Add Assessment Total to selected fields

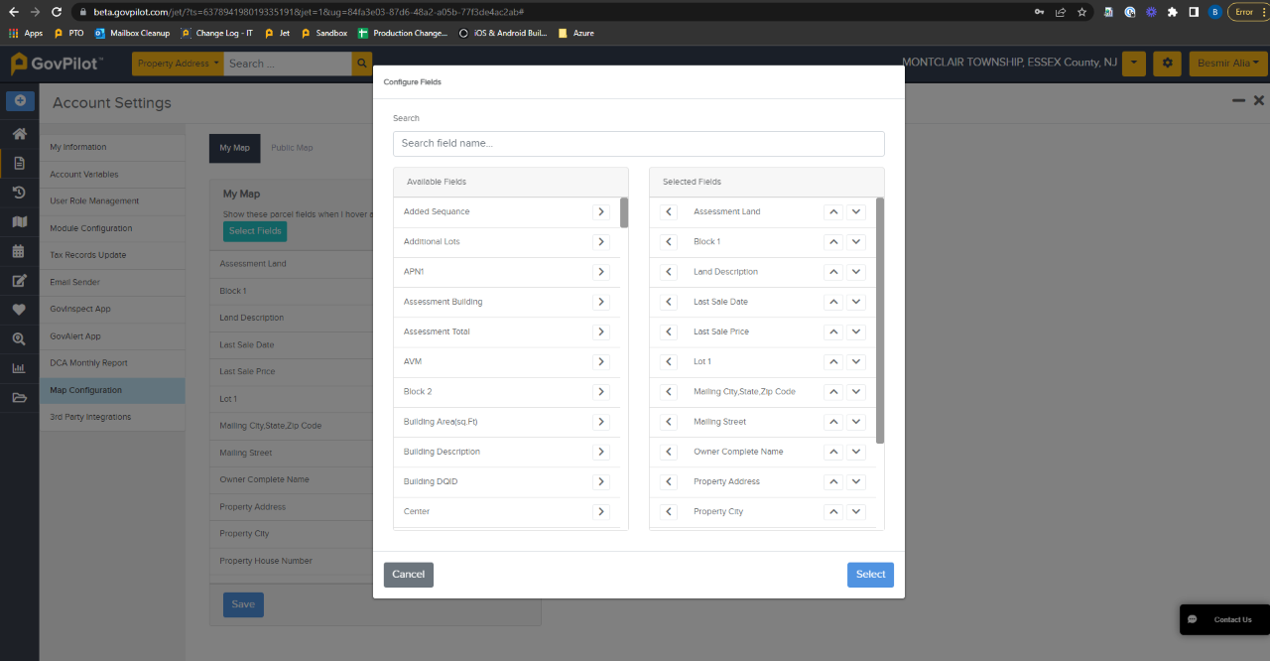tap(600, 331)
